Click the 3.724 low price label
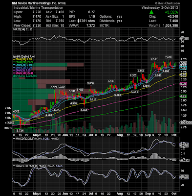Screen dimensions: 192x196 click(20, 131)
